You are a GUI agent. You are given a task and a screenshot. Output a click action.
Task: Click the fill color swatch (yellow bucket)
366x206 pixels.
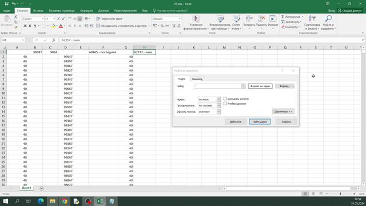coord(53,26)
